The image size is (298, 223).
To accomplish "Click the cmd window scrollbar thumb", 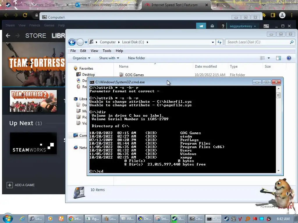I will pyautogui.click(x=279, y=95).
